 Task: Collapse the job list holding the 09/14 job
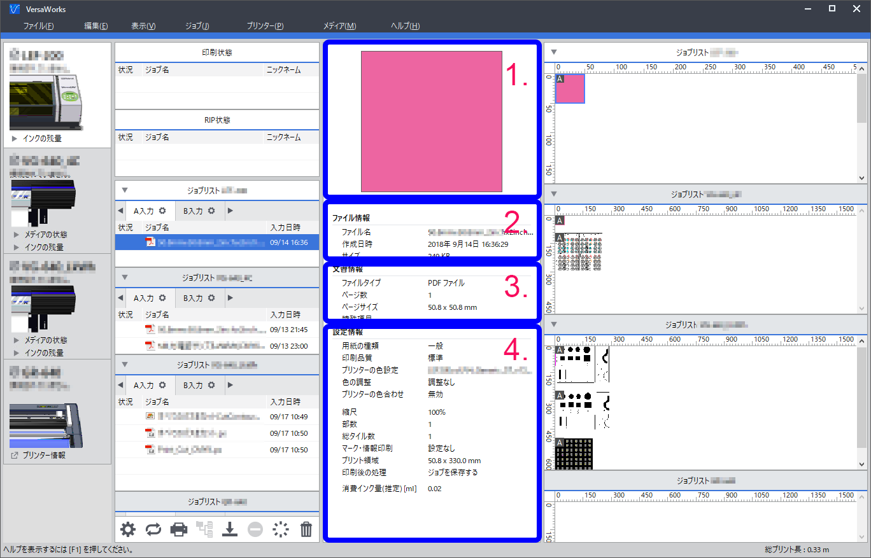[x=125, y=190]
